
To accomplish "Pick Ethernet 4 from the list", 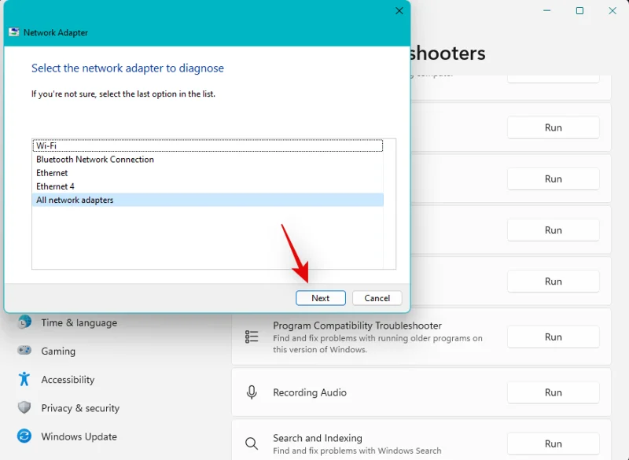I will (x=55, y=186).
